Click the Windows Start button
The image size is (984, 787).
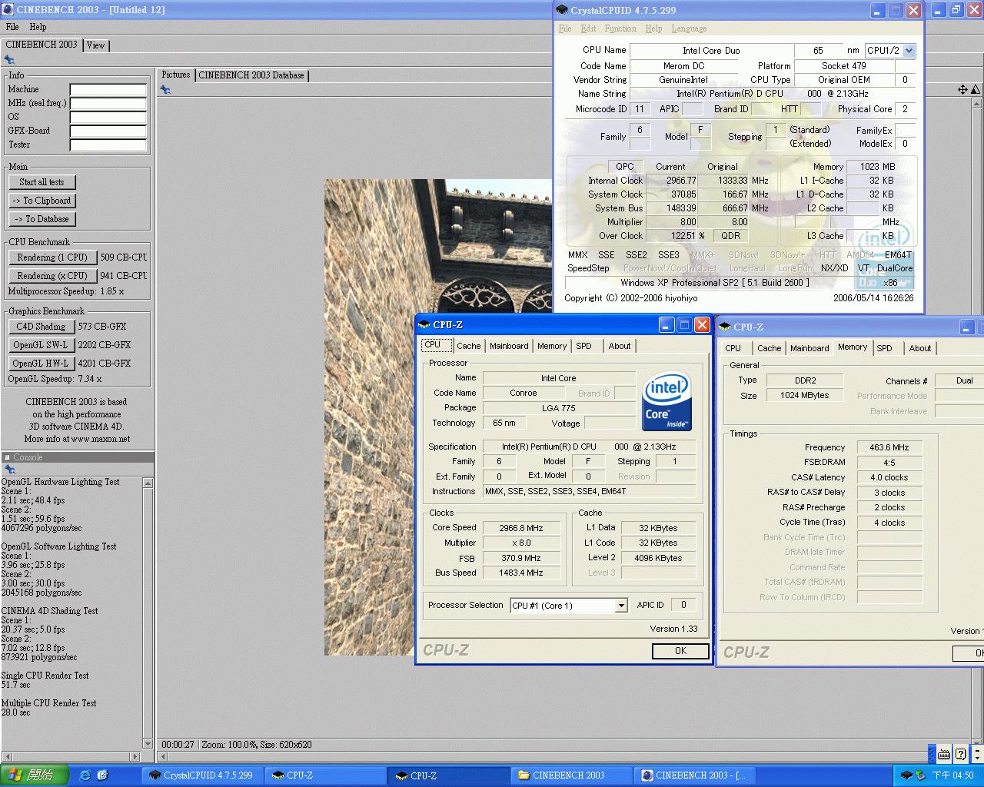35,775
